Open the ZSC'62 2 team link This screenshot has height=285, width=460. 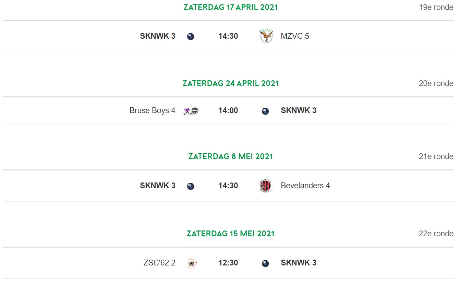click(x=159, y=263)
